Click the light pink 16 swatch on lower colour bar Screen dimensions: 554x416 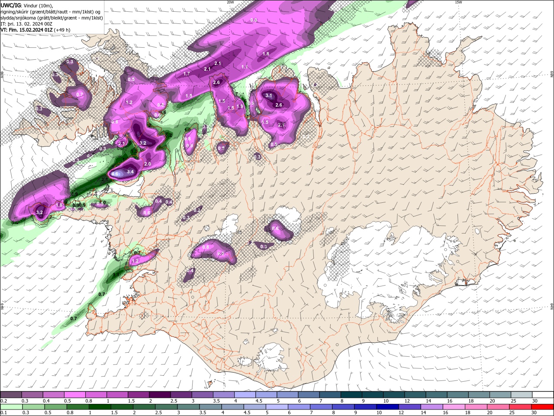pos(454,407)
